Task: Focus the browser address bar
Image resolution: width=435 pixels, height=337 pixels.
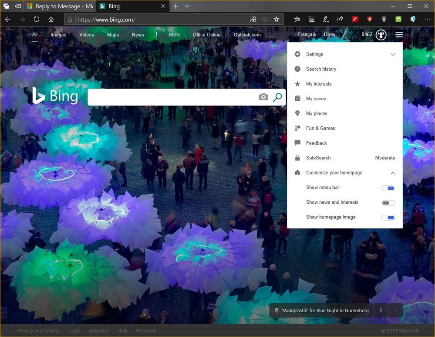Action: coord(162,20)
